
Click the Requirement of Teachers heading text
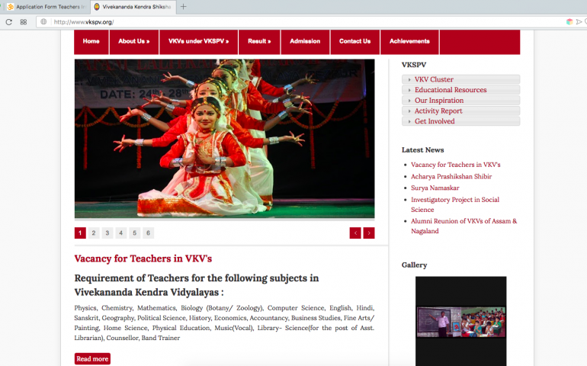tap(197, 285)
